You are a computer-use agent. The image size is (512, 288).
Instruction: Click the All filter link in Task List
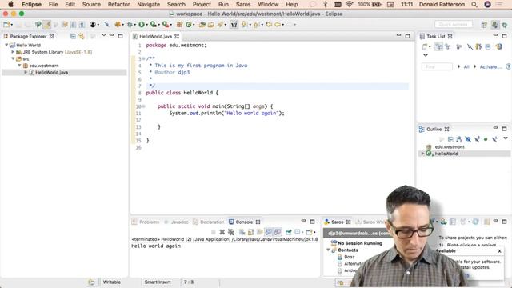(x=466, y=66)
